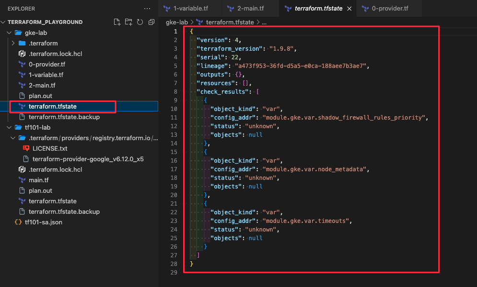
Task: Expand the .terraform folder under gke-lab
Action: pos(14,43)
